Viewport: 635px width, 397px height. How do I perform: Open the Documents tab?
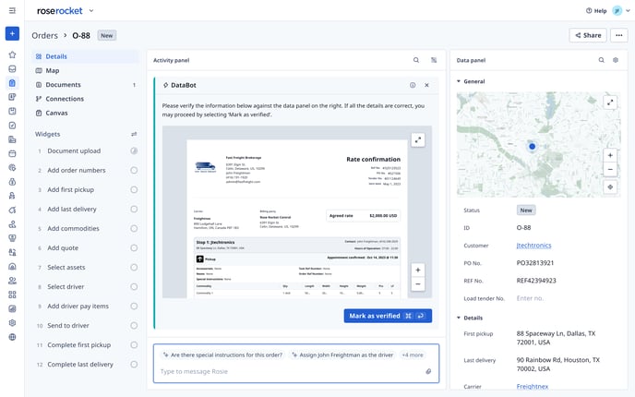(x=63, y=85)
